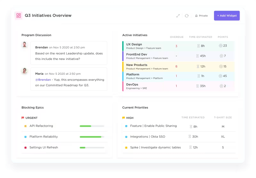Click the TIME ESTIMATED header in Current Priorities
Viewport: 256px width, 178px height.
coord(193,117)
